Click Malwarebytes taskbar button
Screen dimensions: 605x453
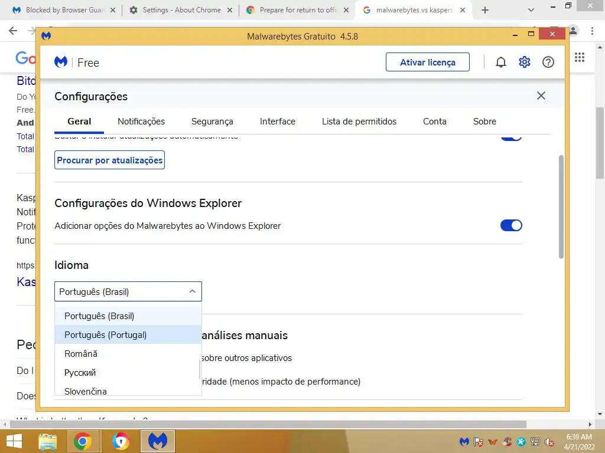coord(158,441)
